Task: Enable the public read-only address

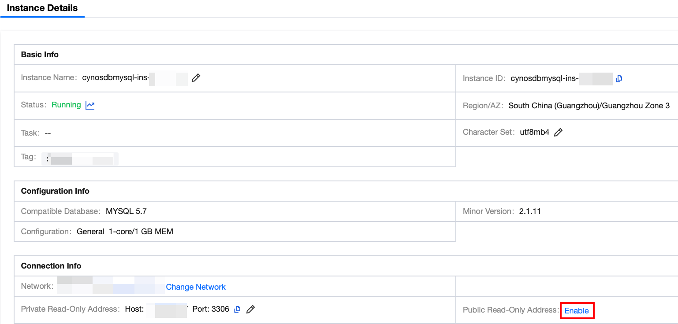Action: (x=577, y=311)
